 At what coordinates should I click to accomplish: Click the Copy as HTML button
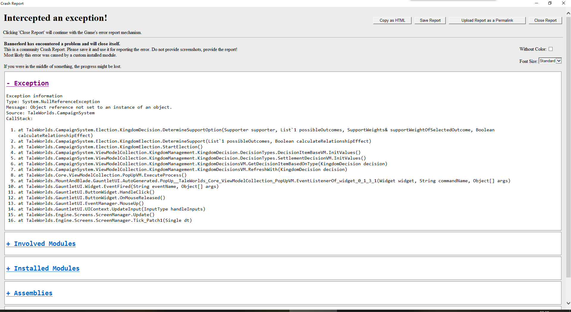tap(392, 20)
